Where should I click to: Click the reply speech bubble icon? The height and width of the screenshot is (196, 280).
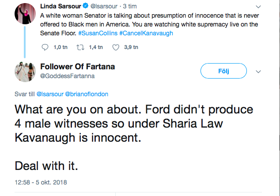click(x=45, y=47)
